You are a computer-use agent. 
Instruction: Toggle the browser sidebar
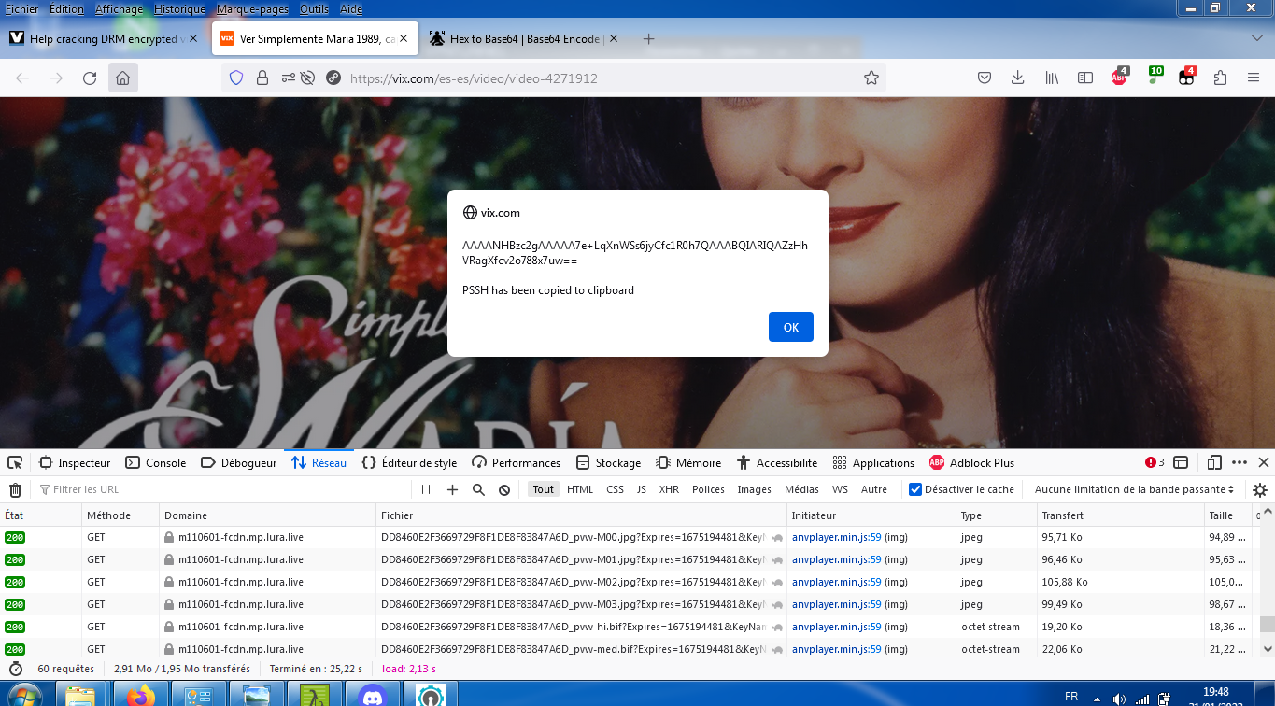coord(1085,78)
